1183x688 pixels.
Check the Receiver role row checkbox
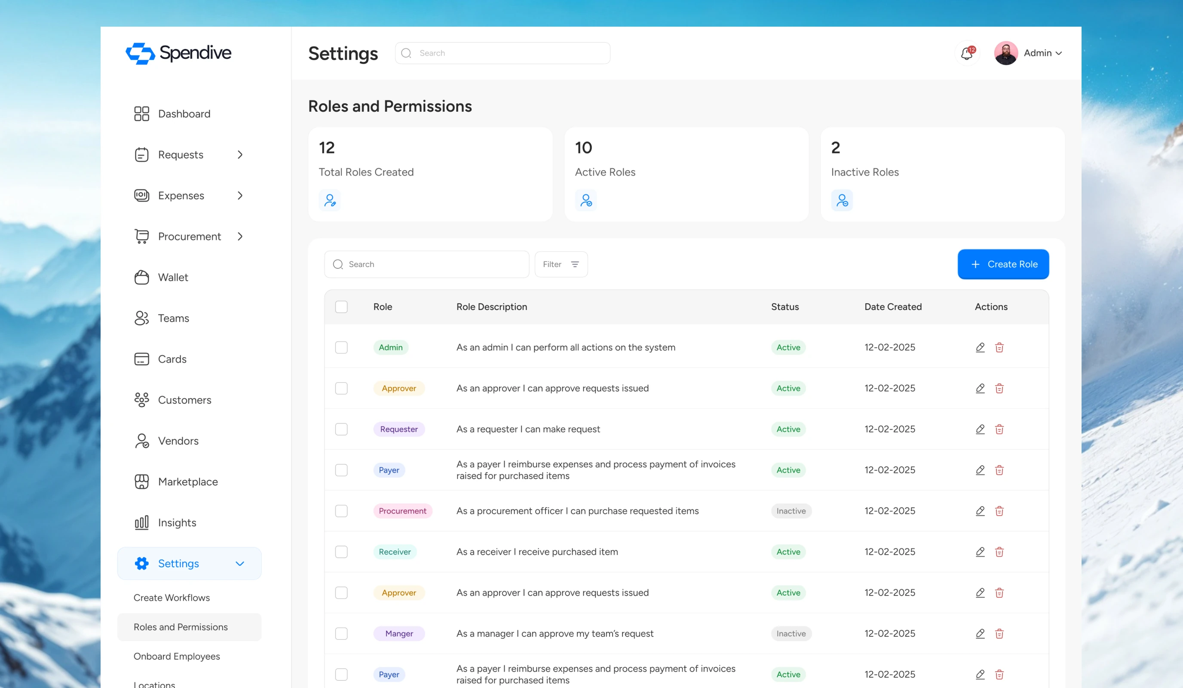point(341,552)
